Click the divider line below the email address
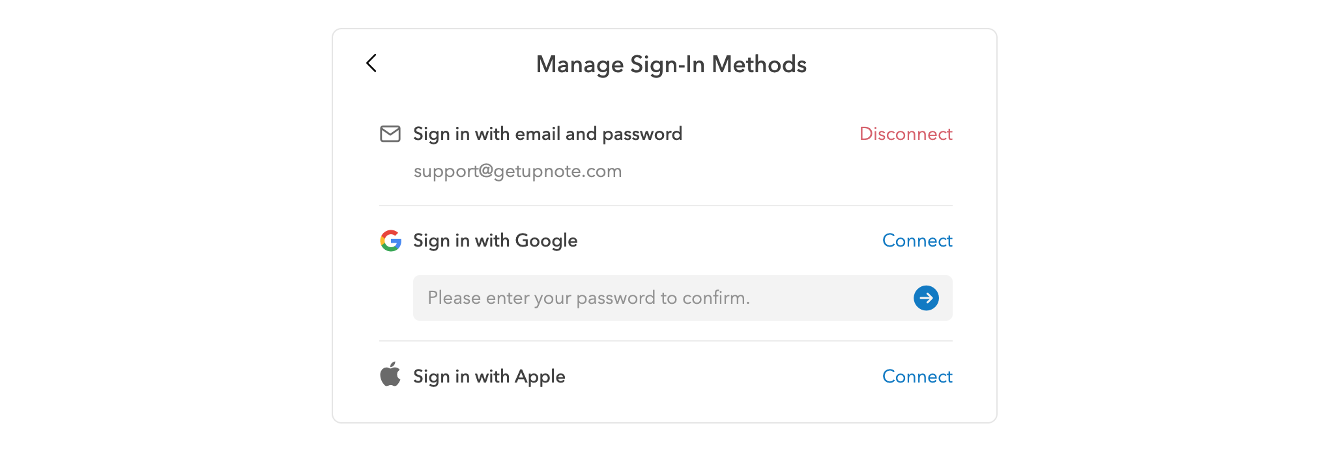The width and height of the screenshot is (1328, 458). [x=665, y=206]
